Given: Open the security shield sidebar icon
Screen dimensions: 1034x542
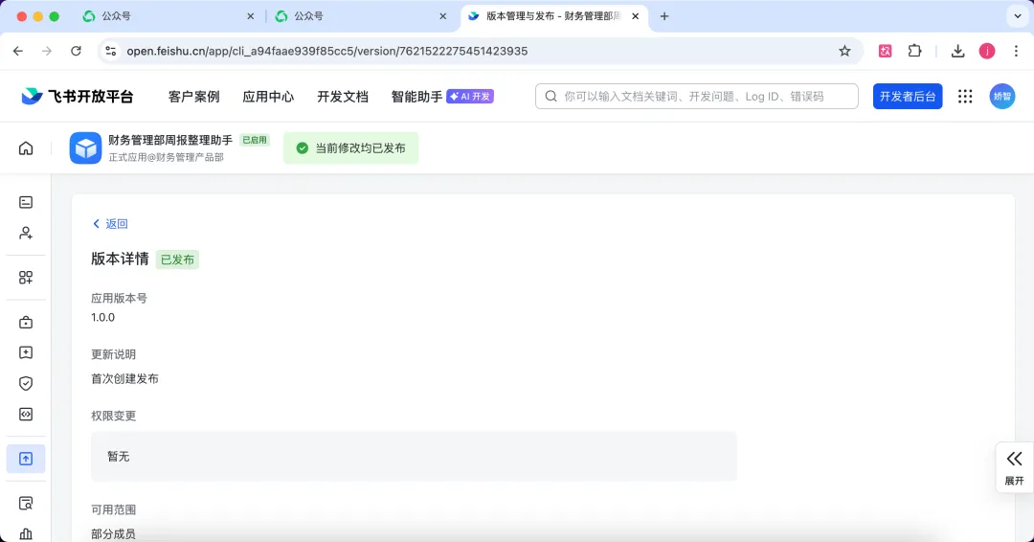Looking at the screenshot, I should point(26,383).
